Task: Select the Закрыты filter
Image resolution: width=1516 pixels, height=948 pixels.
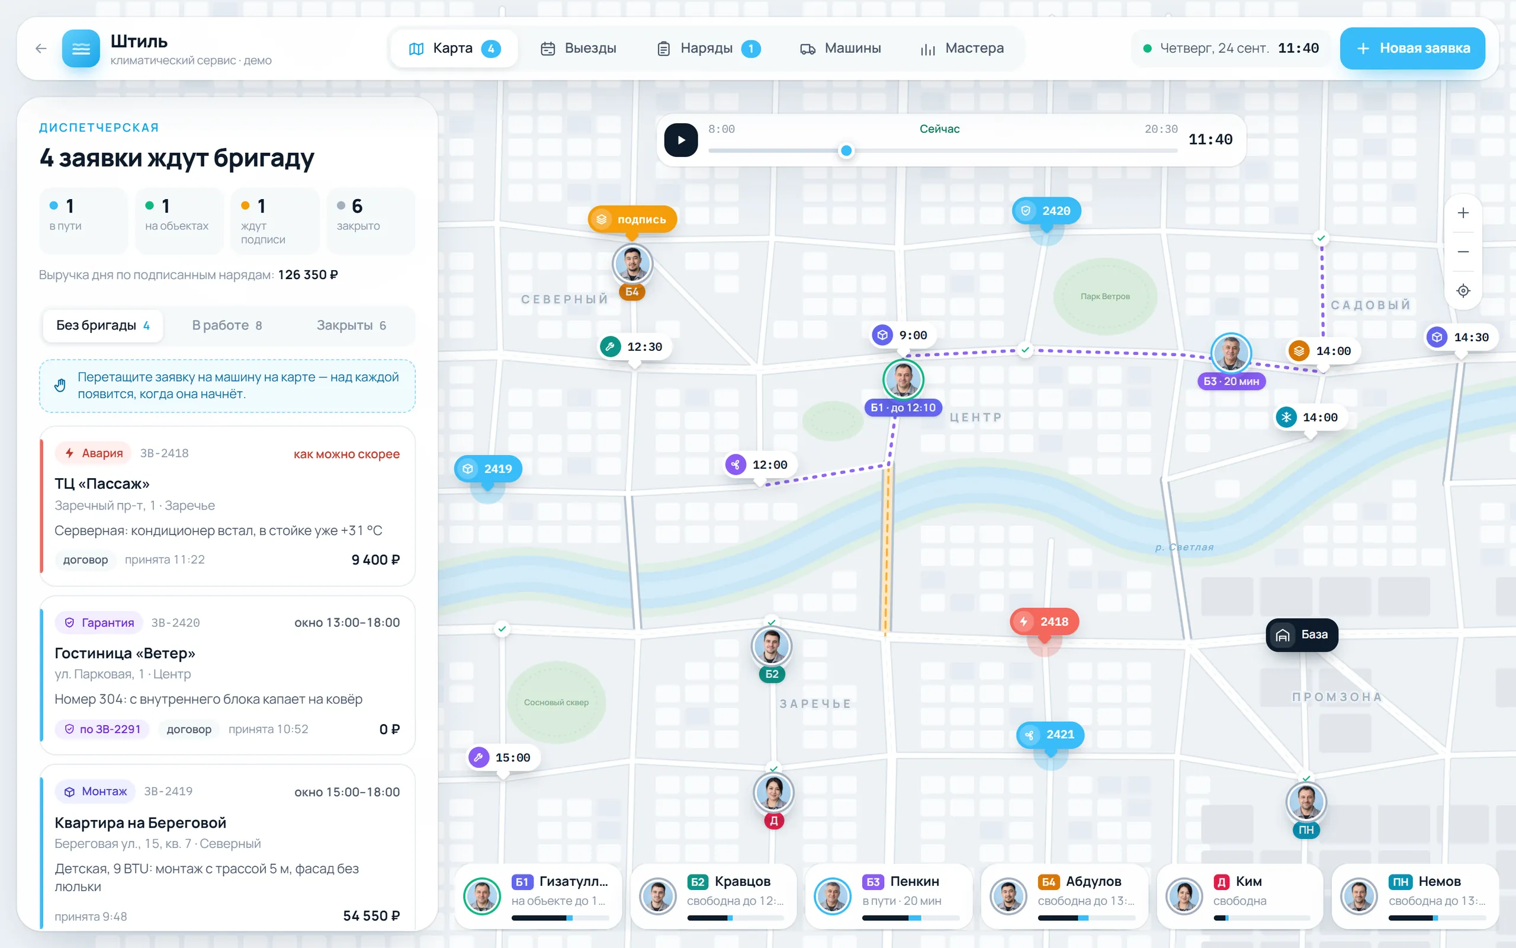Action: (x=351, y=325)
